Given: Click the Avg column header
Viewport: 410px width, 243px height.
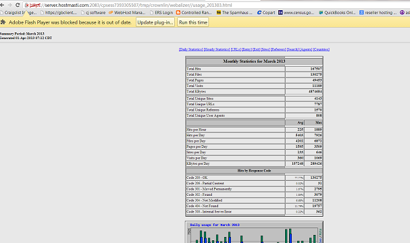Looking at the screenshot, I should click(300, 123).
